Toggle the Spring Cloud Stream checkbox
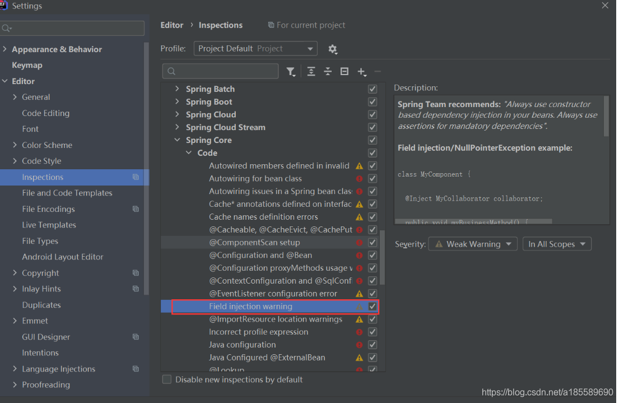The width and height of the screenshot is (619, 403). pyautogui.click(x=373, y=127)
